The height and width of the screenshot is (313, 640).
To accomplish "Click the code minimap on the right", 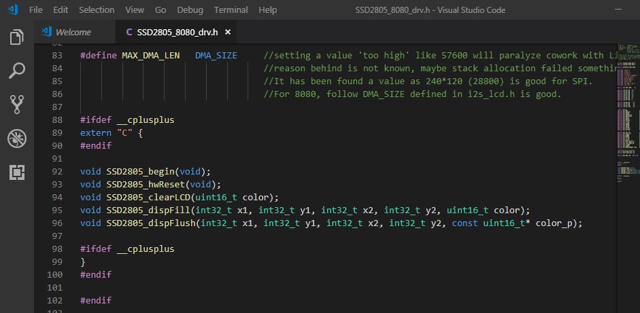I will 627,102.
